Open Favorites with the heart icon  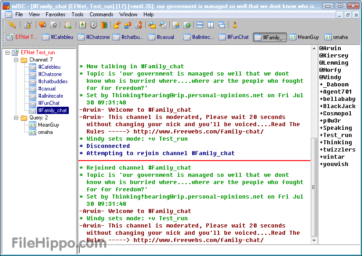coord(42,25)
